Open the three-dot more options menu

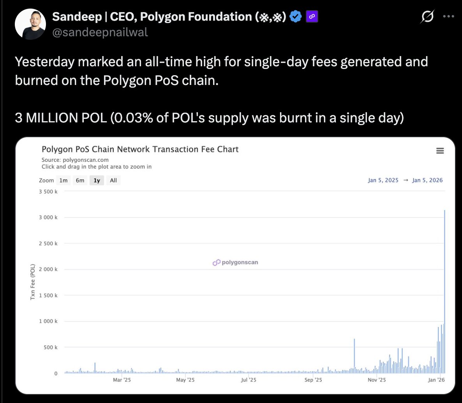(x=449, y=17)
